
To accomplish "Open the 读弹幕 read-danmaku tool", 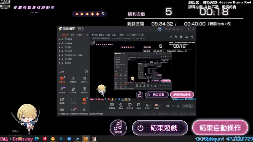I will click(x=62, y=101).
